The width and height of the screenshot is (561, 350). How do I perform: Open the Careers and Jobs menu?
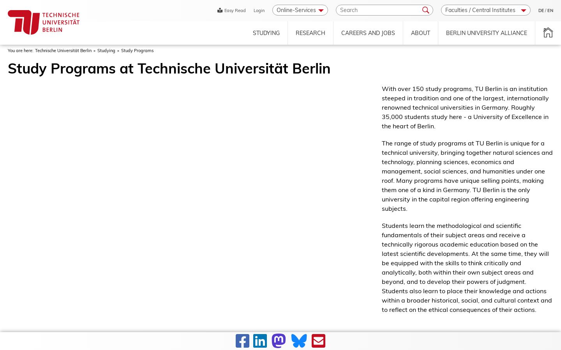[x=368, y=33]
